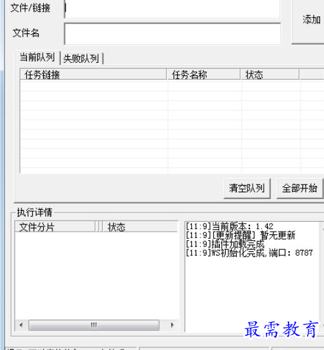324x350 pixels.
Task: Open the 失败队列 tab
Action: (81, 59)
